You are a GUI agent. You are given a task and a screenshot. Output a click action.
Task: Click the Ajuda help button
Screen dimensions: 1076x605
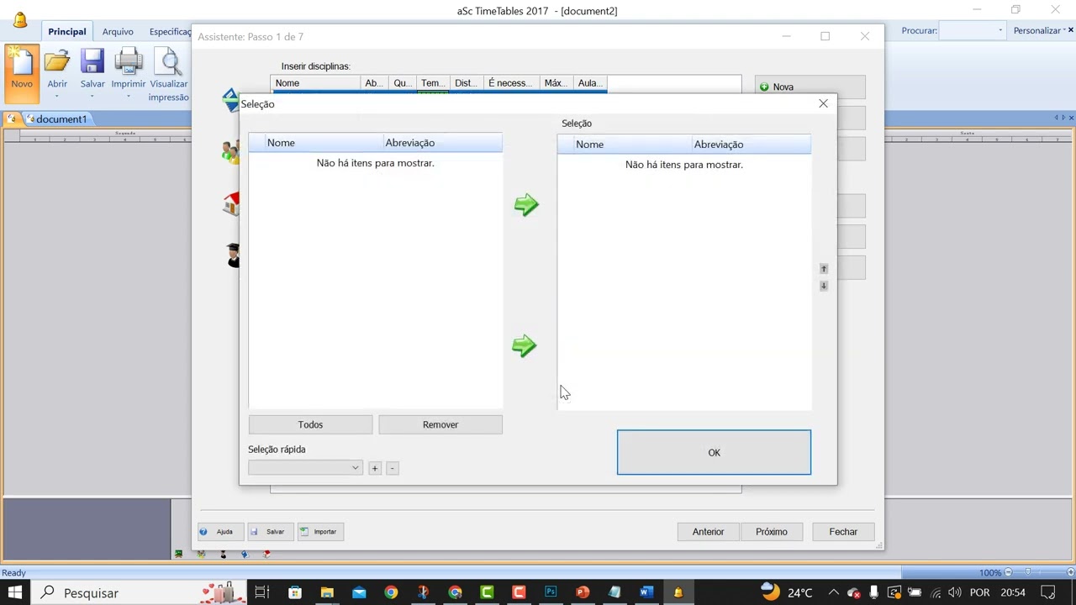tap(220, 532)
